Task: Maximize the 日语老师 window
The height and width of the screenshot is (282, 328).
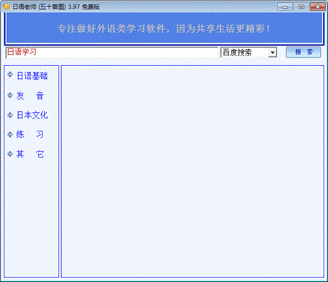Action: pos(300,7)
